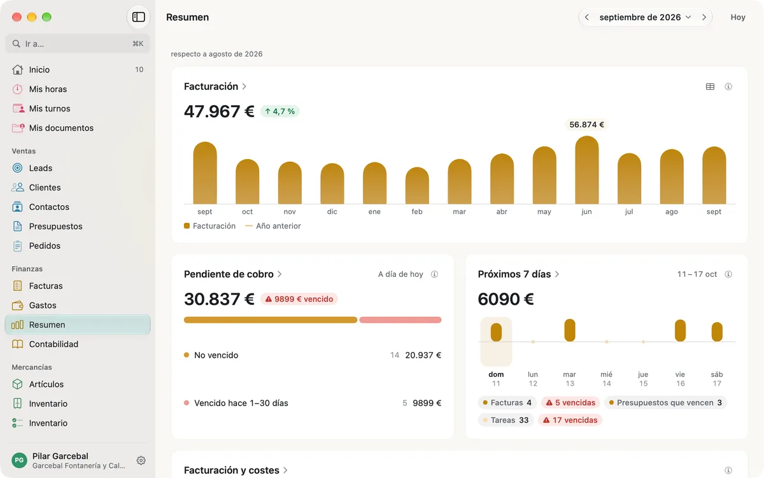Click the Pilar Garcebal account name
Image resolution: width=764 pixels, height=478 pixels.
[x=60, y=456]
